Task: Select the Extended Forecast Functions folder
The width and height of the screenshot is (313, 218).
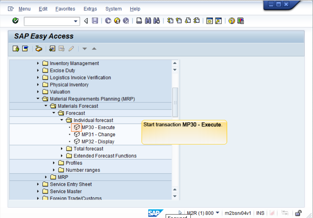Action: 105,156
